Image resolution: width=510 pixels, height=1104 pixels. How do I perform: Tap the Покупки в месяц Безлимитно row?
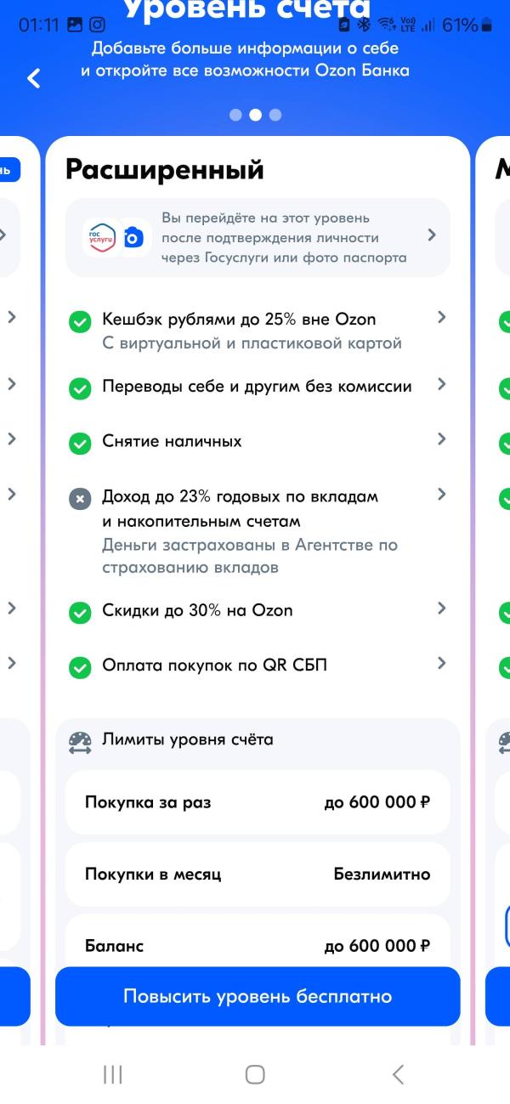click(258, 874)
